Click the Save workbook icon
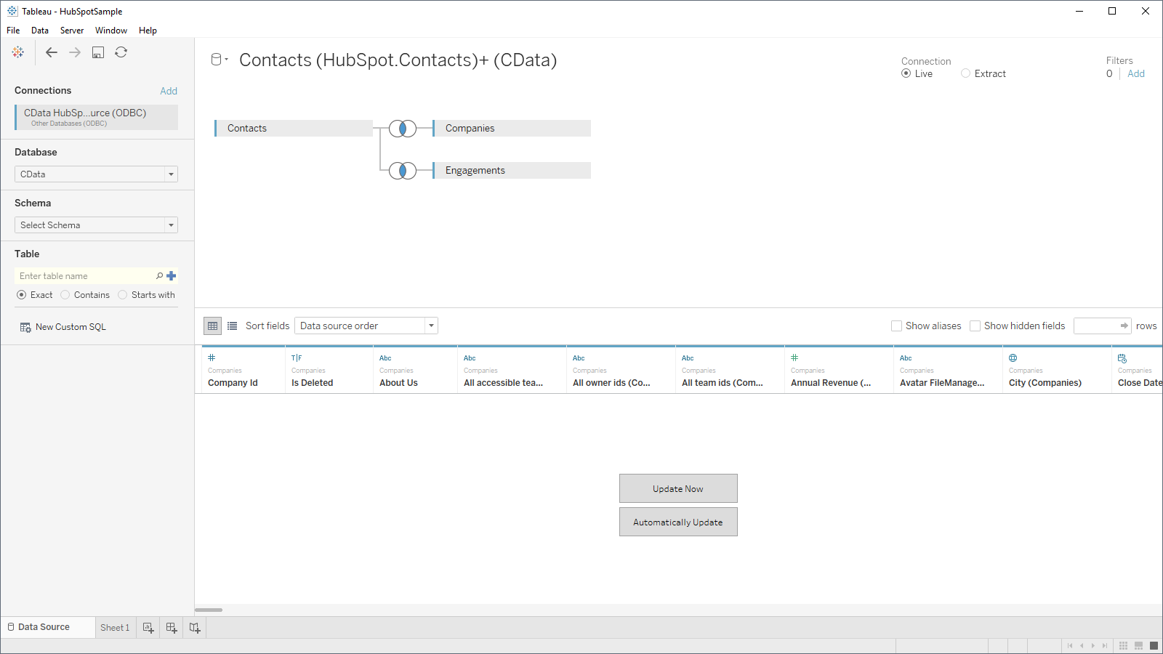The width and height of the screenshot is (1163, 654). [x=97, y=52]
